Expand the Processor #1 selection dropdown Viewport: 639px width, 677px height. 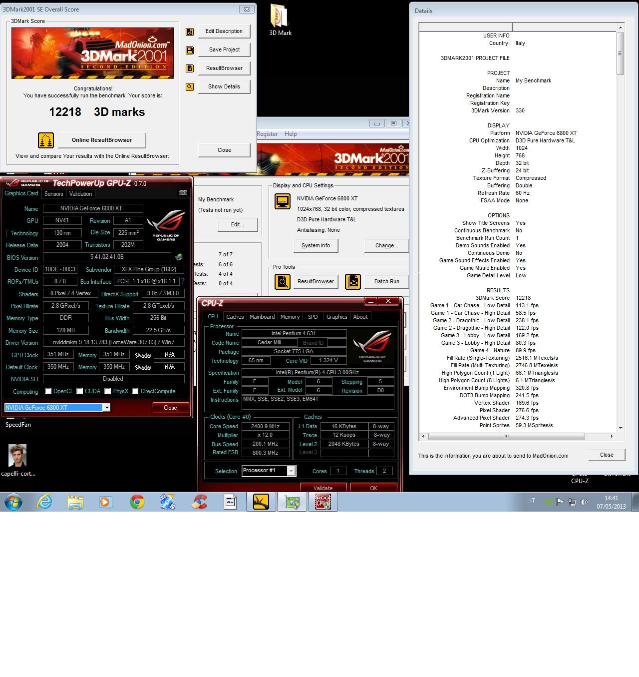[x=291, y=471]
